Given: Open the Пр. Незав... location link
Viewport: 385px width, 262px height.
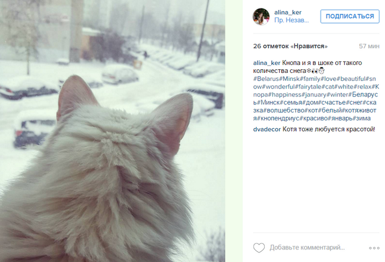Looking at the screenshot, I should 291,20.
